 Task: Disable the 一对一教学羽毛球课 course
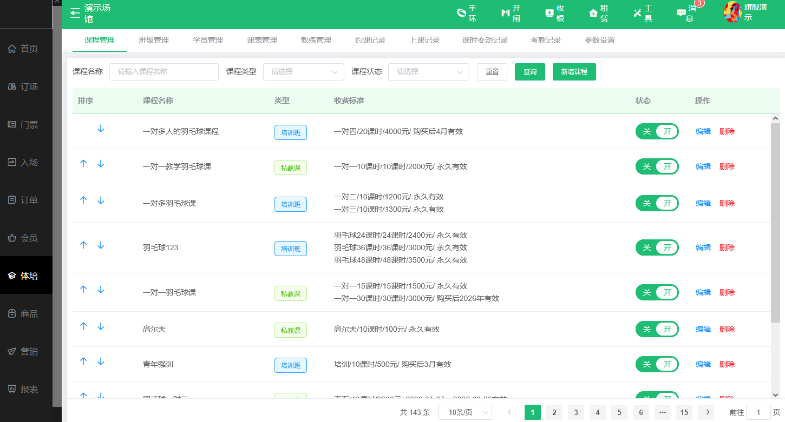click(657, 166)
